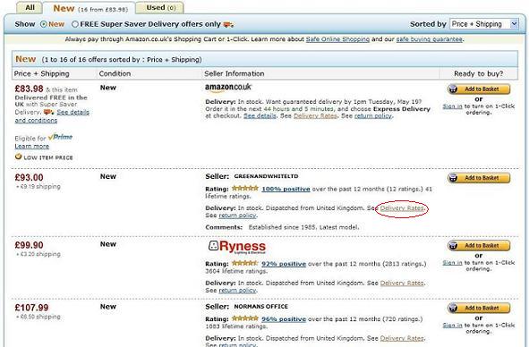
Task: Select the New radio button
Action: point(44,24)
